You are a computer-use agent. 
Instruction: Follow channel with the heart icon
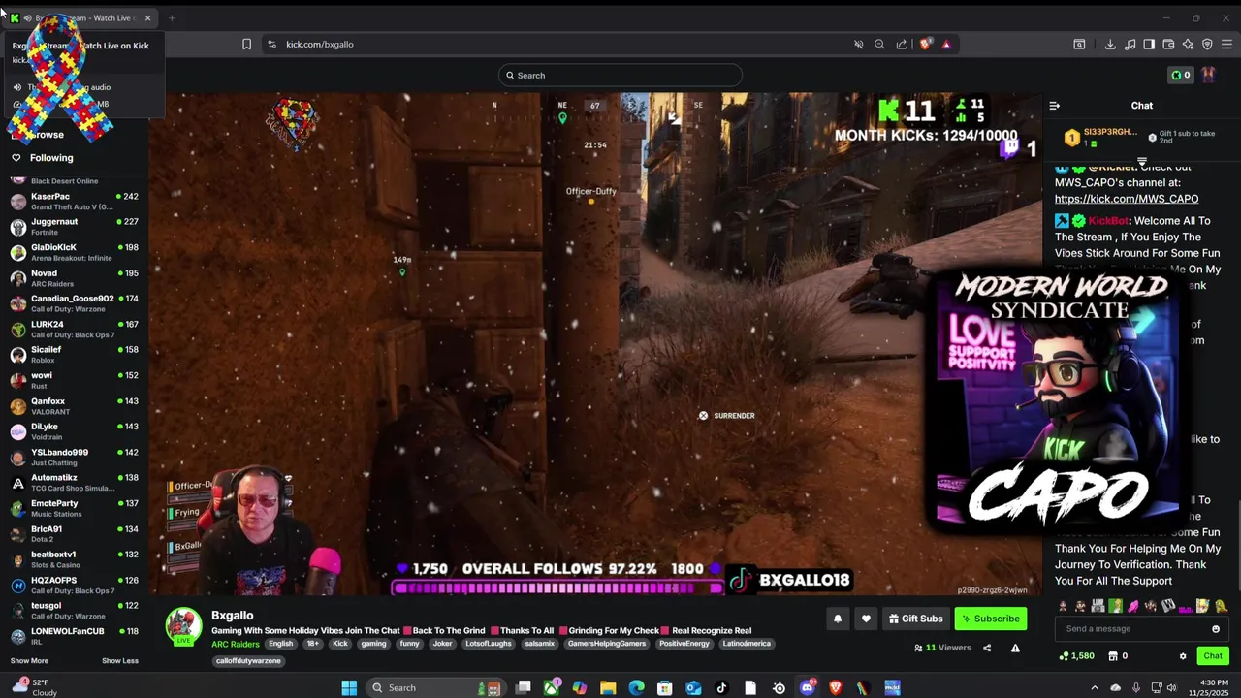point(866,619)
